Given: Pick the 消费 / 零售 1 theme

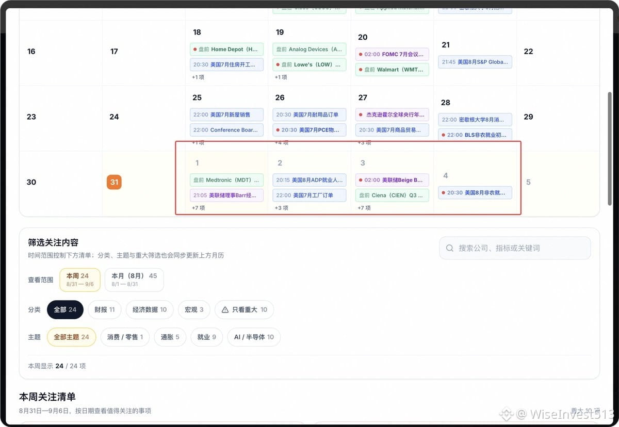Looking at the screenshot, I should click(x=125, y=337).
